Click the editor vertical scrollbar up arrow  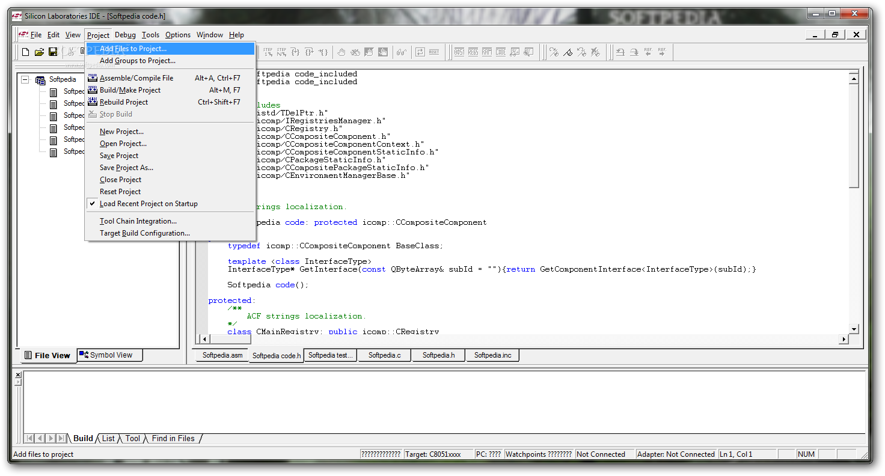pyautogui.click(x=854, y=78)
